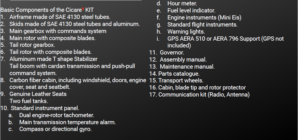The image size is (298, 140).
Task: Select Main transmission temperature alarm sub-item
Action: coord(67,122)
